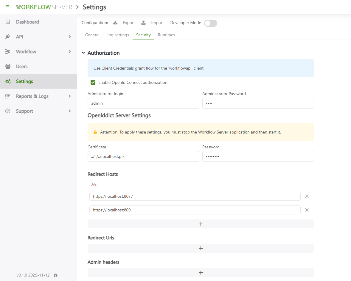Toggle the Developer Mode switch
This screenshot has height=281, width=351.
coord(210,23)
